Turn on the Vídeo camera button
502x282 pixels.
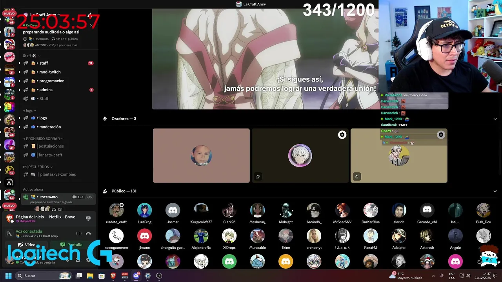(27, 245)
